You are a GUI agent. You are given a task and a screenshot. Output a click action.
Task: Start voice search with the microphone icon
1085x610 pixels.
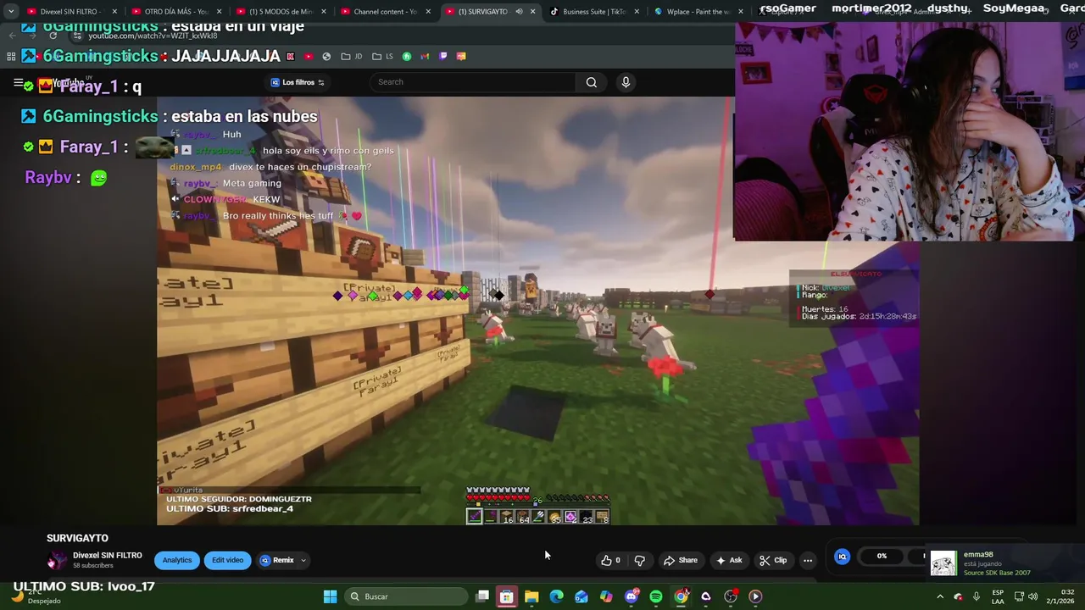[626, 82]
